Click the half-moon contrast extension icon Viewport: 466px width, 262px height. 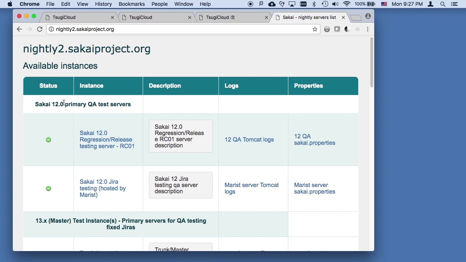[x=347, y=29]
